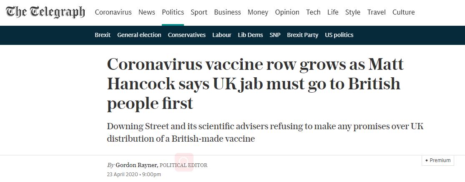Viewport: 465px width, 182px height.
Task: Open the Tech section
Action: coord(313,12)
